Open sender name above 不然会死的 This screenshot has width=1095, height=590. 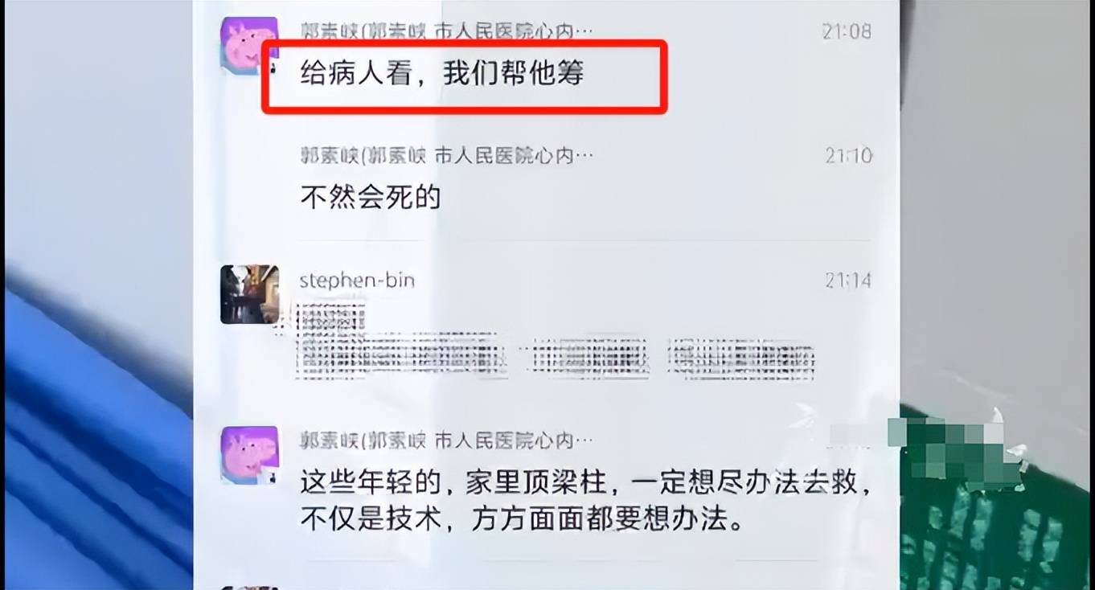[447, 154]
